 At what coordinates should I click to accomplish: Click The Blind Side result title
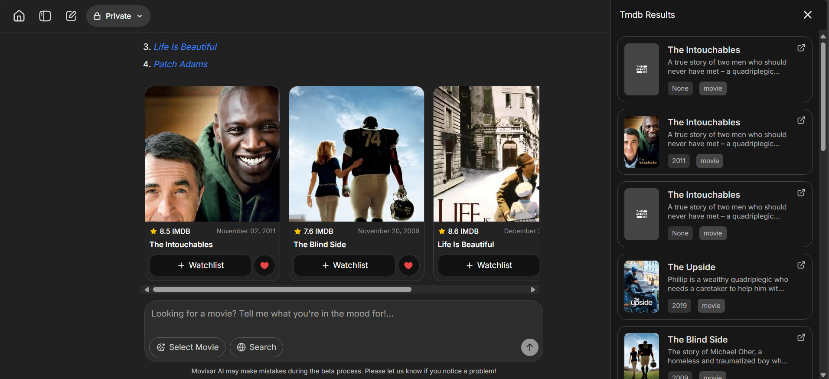(698, 340)
